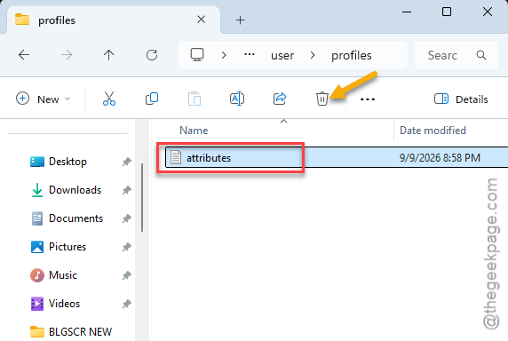Open Downloads in the sidebar

click(75, 190)
